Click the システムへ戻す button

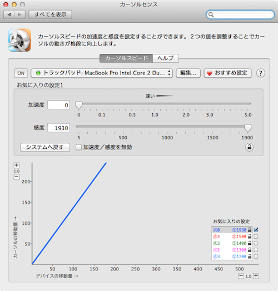pyautogui.click(x=45, y=147)
